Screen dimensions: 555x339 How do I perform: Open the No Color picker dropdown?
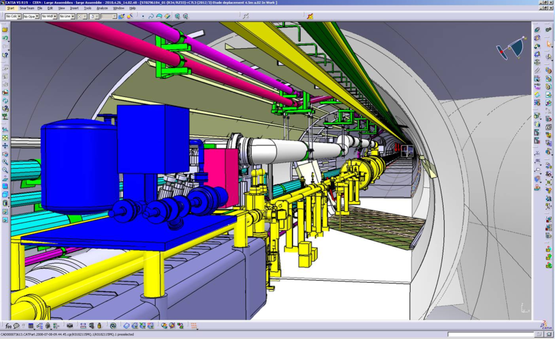click(x=12, y=16)
